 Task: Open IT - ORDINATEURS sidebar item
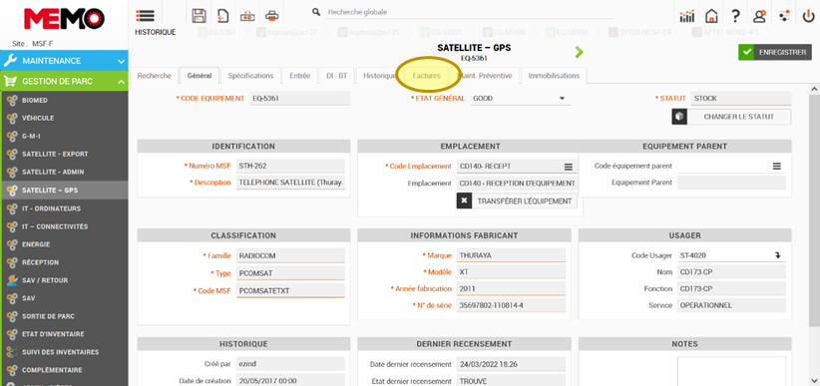[x=64, y=208]
